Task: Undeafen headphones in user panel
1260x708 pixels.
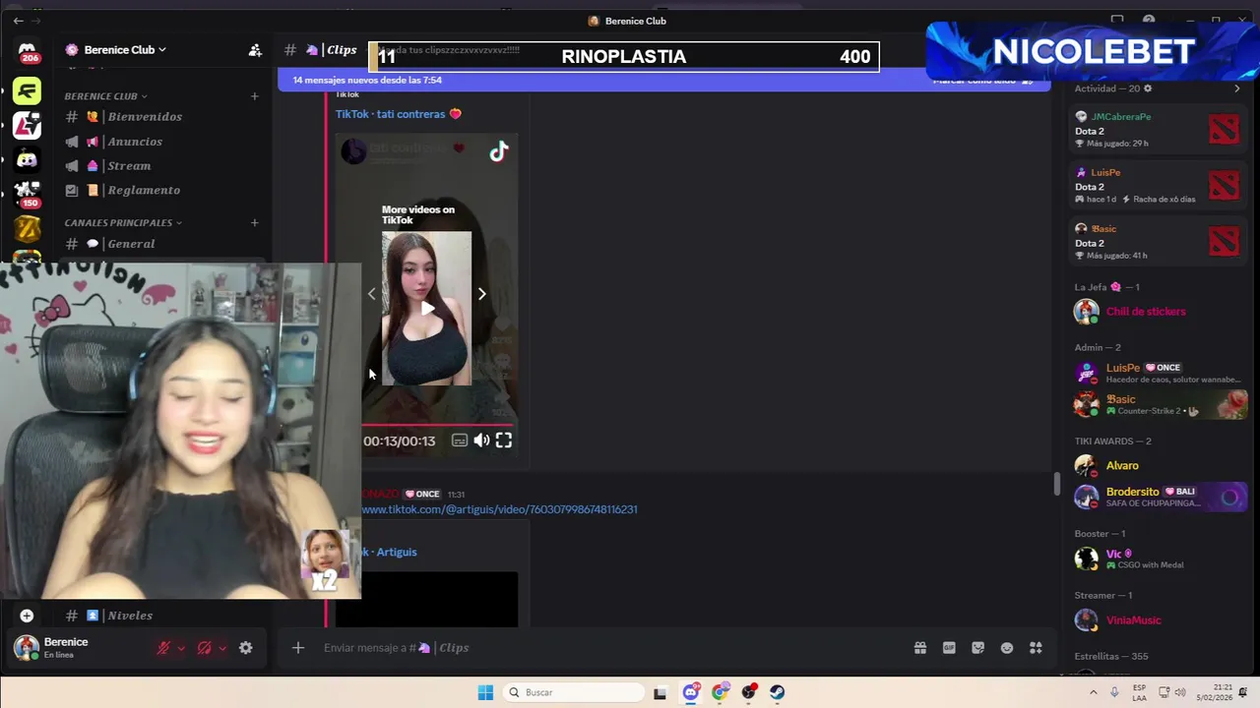Action: pyautogui.click(x=204, y=648)
